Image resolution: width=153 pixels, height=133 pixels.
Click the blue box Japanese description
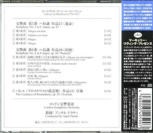pyautogui.click(x=138, y=17)
